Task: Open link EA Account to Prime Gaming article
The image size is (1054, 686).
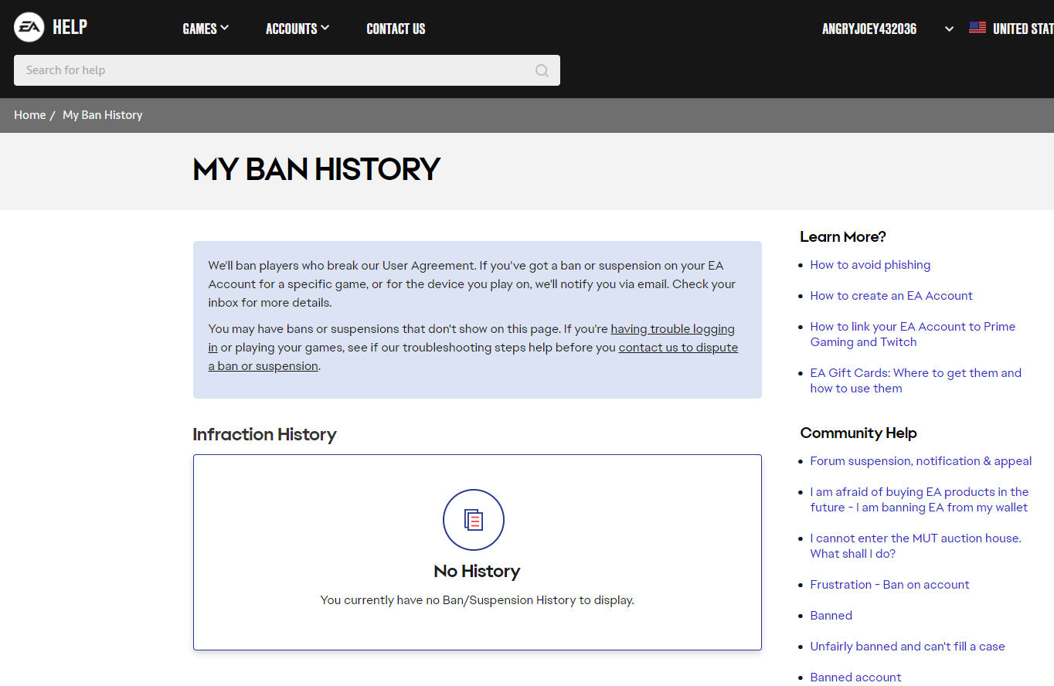Action: click(x=913, y=335)
